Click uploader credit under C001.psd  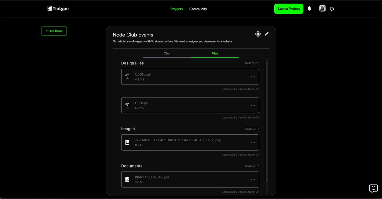point(240,118)
